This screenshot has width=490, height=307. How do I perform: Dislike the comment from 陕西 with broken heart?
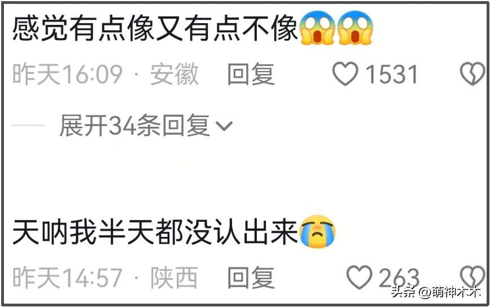pos(472,277)
